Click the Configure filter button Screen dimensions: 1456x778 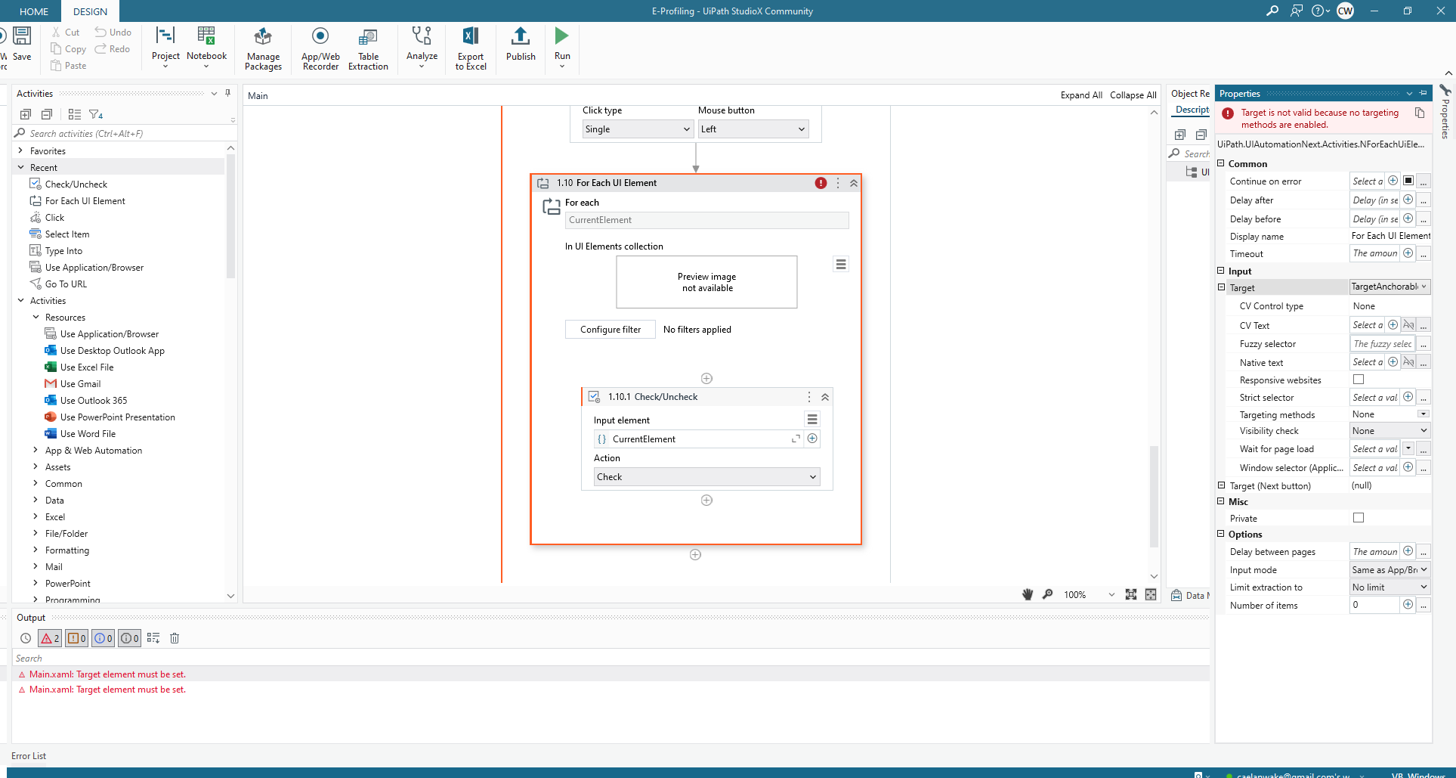coord(610,329)
